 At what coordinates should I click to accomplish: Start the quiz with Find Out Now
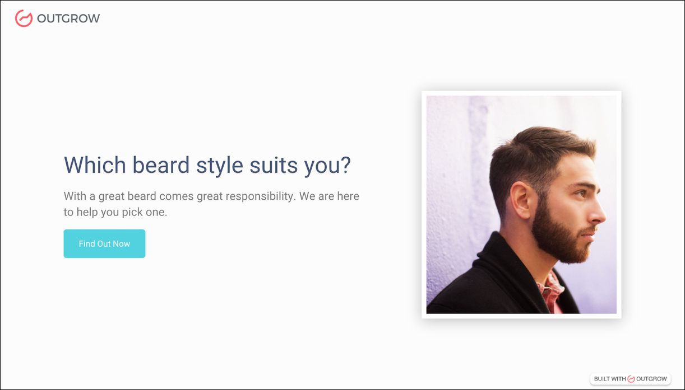[104, 243]
